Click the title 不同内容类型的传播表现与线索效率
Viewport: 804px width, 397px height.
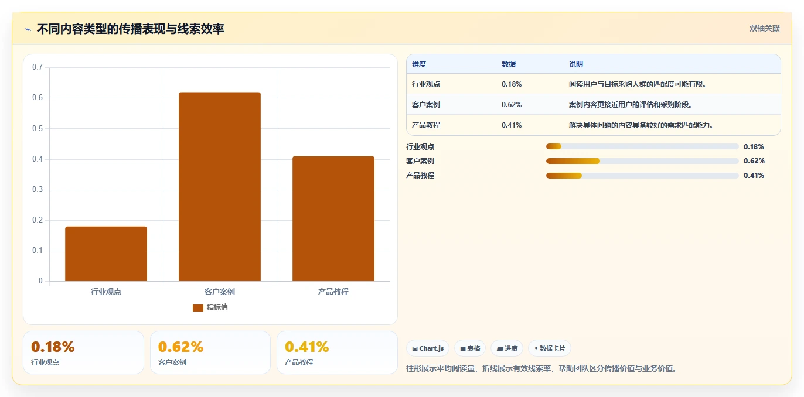[131, 29]
